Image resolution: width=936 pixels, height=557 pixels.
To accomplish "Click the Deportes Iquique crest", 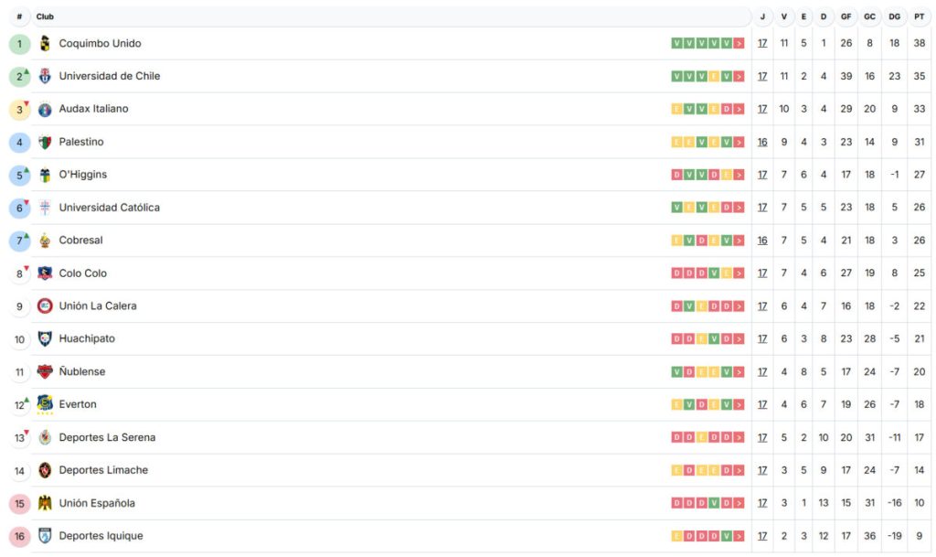I will [45, 536].
